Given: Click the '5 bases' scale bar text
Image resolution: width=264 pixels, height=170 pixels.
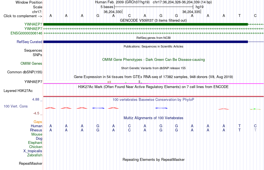Looking at the screenshot, I should pos(107,7).
